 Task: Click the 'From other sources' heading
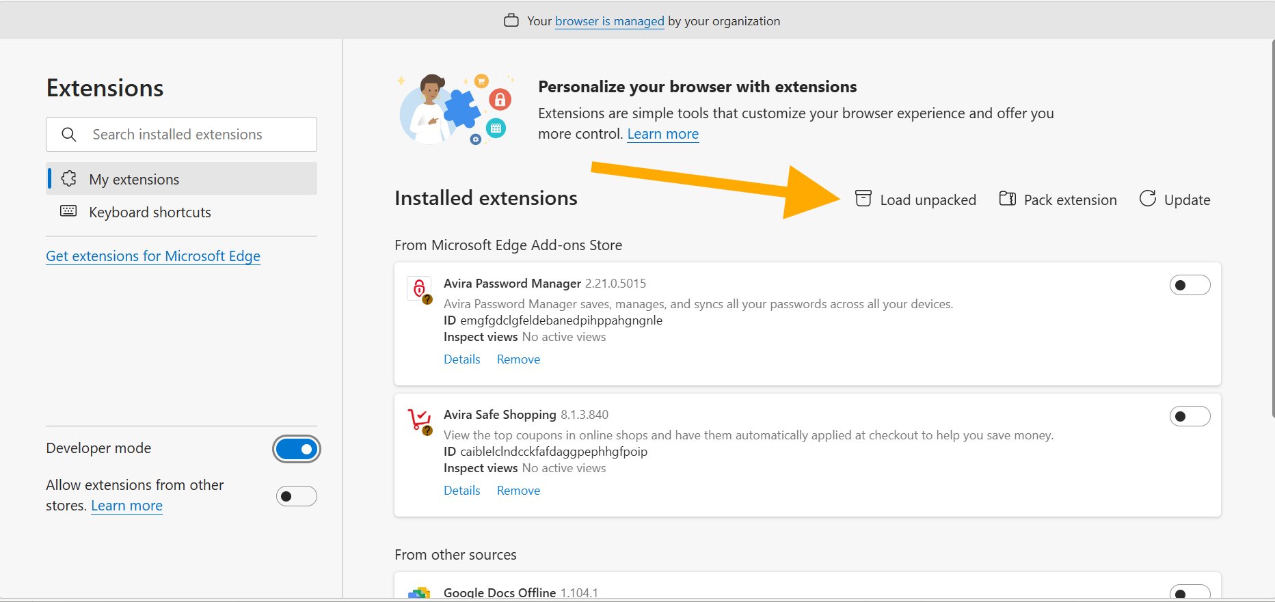(455, 555)
